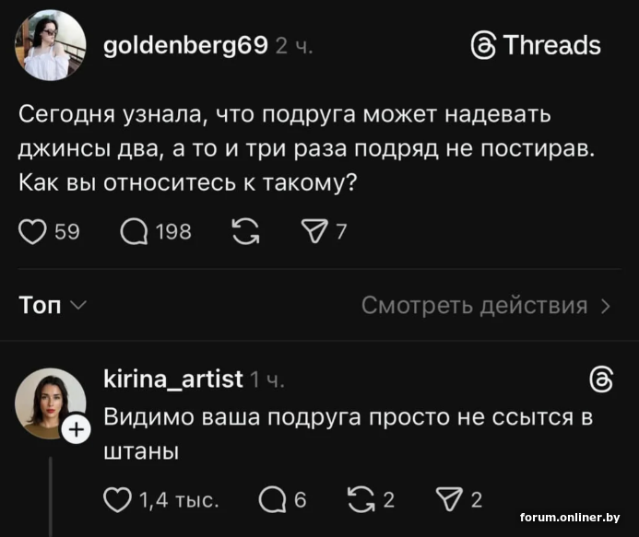Open replies on the goldenberg69 post
This screenshot has height=537, width=639.
point(135,231)
